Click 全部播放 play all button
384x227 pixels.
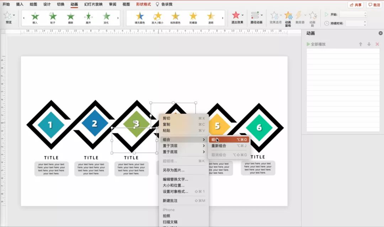click(316, 44)
